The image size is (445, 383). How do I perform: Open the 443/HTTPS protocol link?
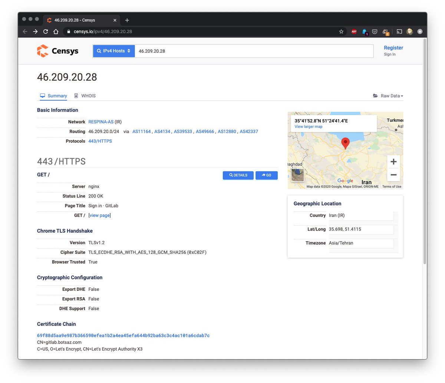point(100,141)
